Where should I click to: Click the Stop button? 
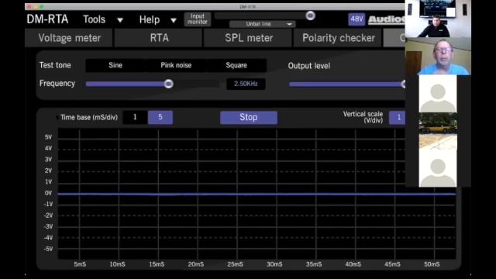pos(249,117)
